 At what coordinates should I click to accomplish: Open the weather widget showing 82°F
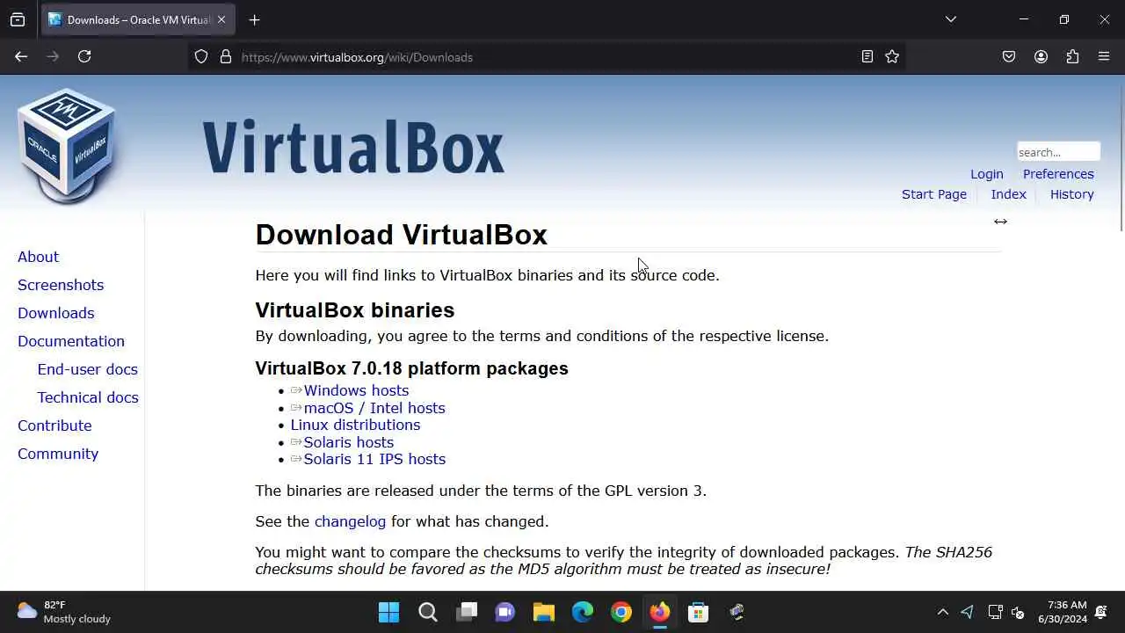[64, 612]
